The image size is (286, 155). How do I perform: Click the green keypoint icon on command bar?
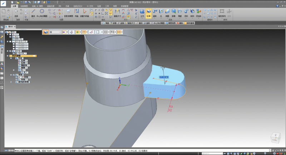pyautogui.click(x=77, y=32)
